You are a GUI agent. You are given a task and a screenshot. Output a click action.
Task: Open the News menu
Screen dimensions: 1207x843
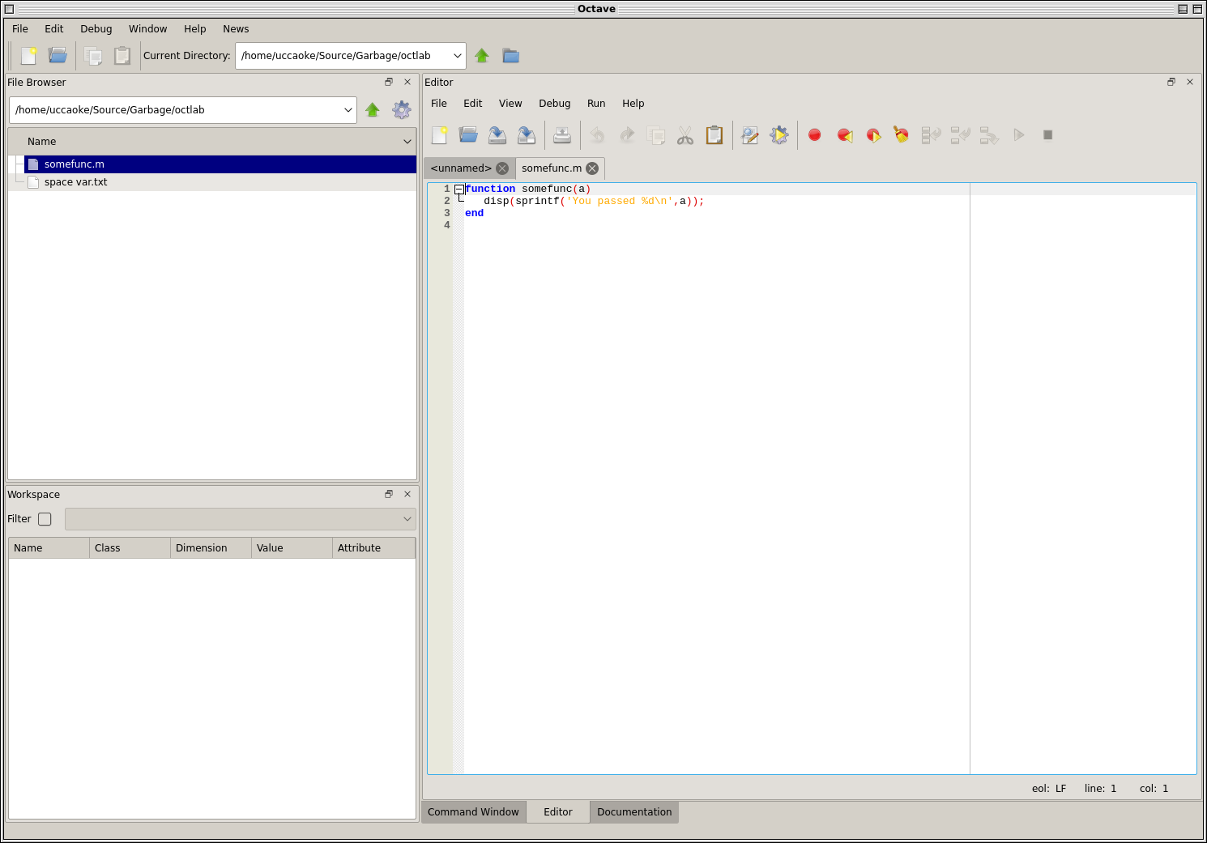coord(236,29)
